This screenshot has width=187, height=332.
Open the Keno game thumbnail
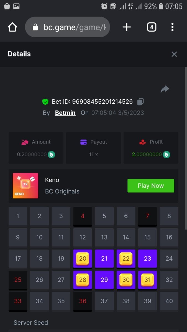(25, 186)
